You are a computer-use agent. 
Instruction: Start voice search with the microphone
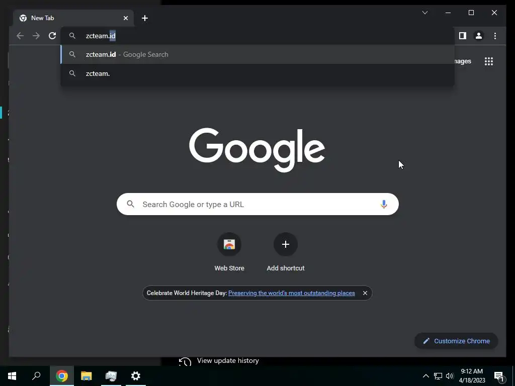(x=384, y=204)
